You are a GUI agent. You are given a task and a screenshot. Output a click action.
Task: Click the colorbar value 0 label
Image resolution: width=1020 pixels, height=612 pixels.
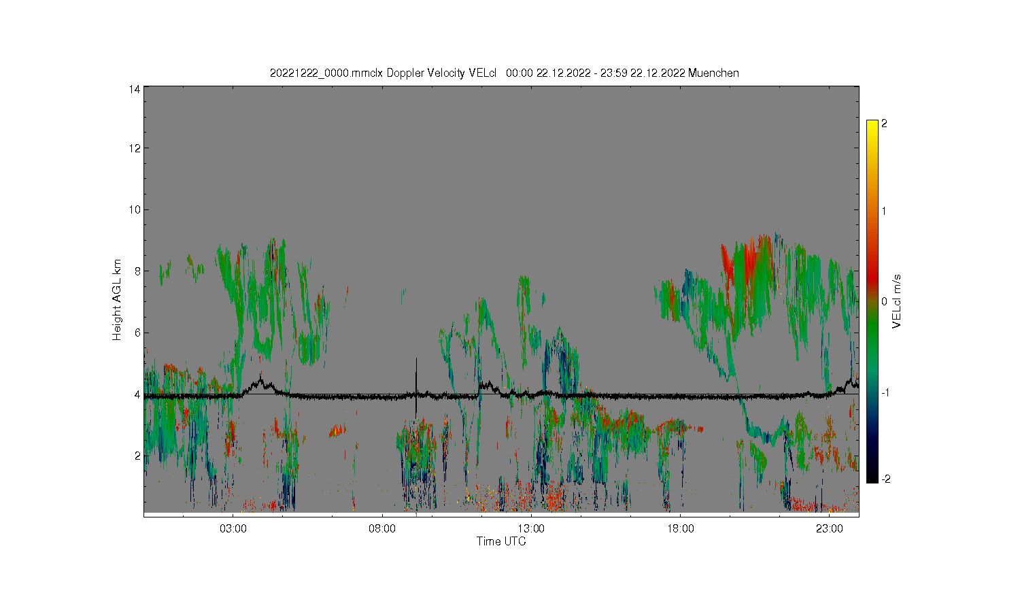(885, 301)
